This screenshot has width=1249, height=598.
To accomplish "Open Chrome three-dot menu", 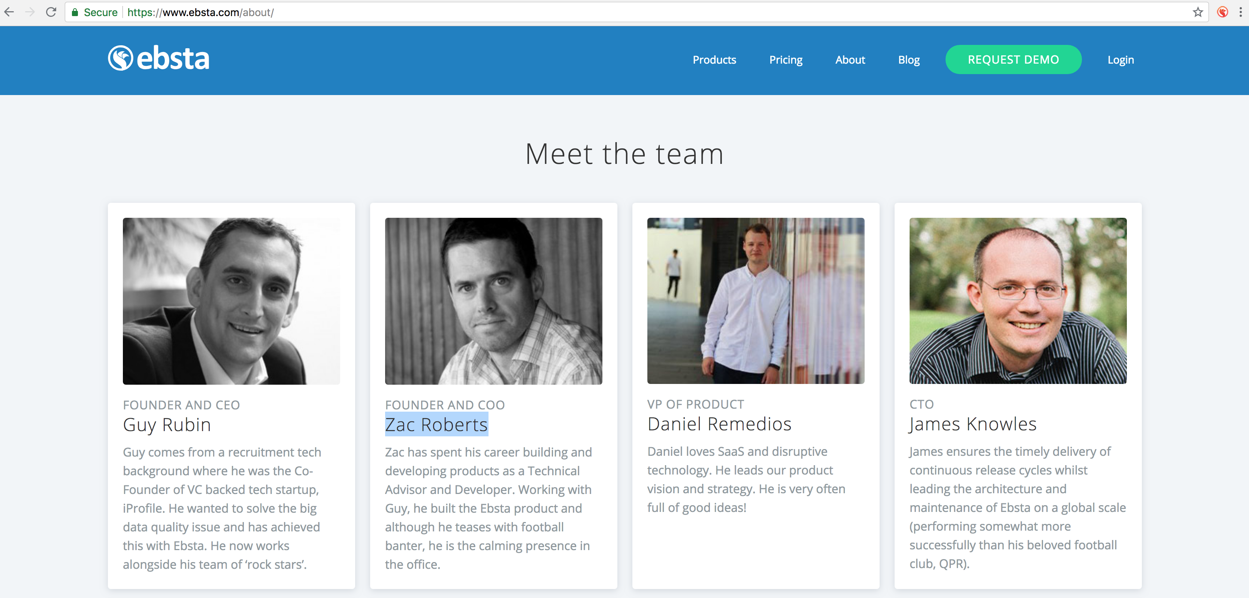I will (x=1240, y=12).
